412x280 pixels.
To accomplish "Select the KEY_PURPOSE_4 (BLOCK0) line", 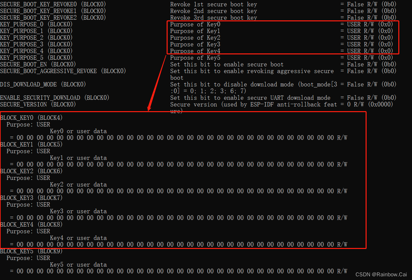I will tap(36, 51).
